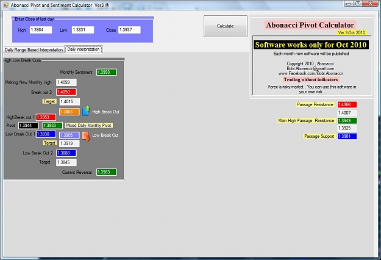Switch to Daily Range Based Interpretation tab

(x=34, y=50)
